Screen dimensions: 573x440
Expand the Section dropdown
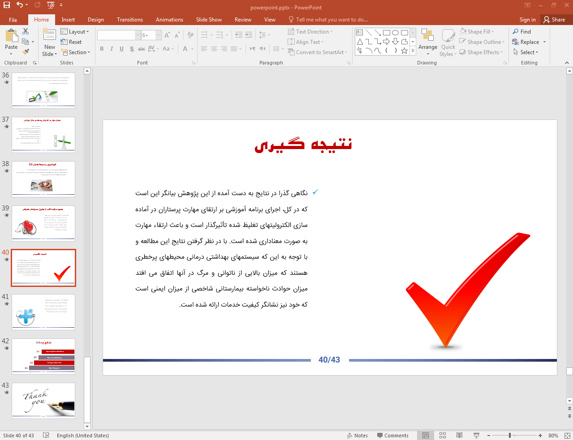pyautogui.click(x=76, y=52)
